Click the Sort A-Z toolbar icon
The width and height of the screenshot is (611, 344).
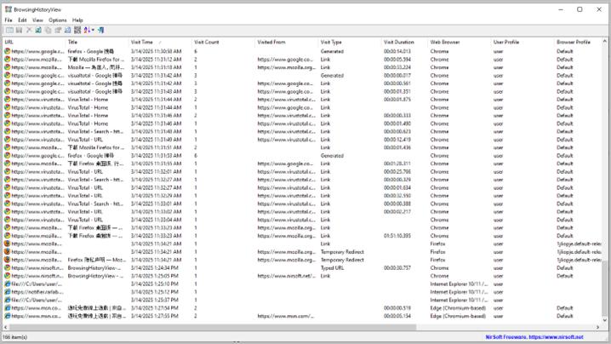pyautogui.click(x=87, y=30)
